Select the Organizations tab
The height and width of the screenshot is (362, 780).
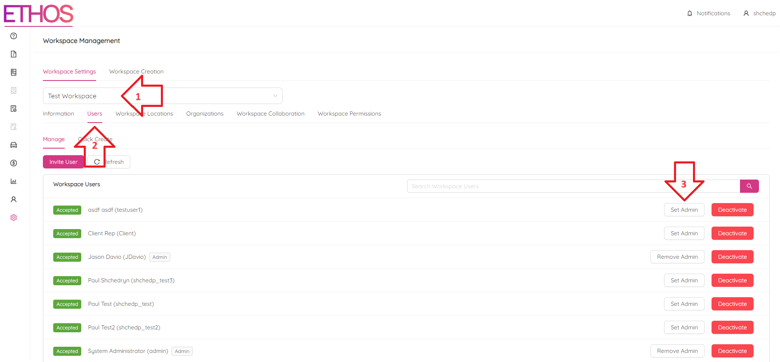click(205, 114)
